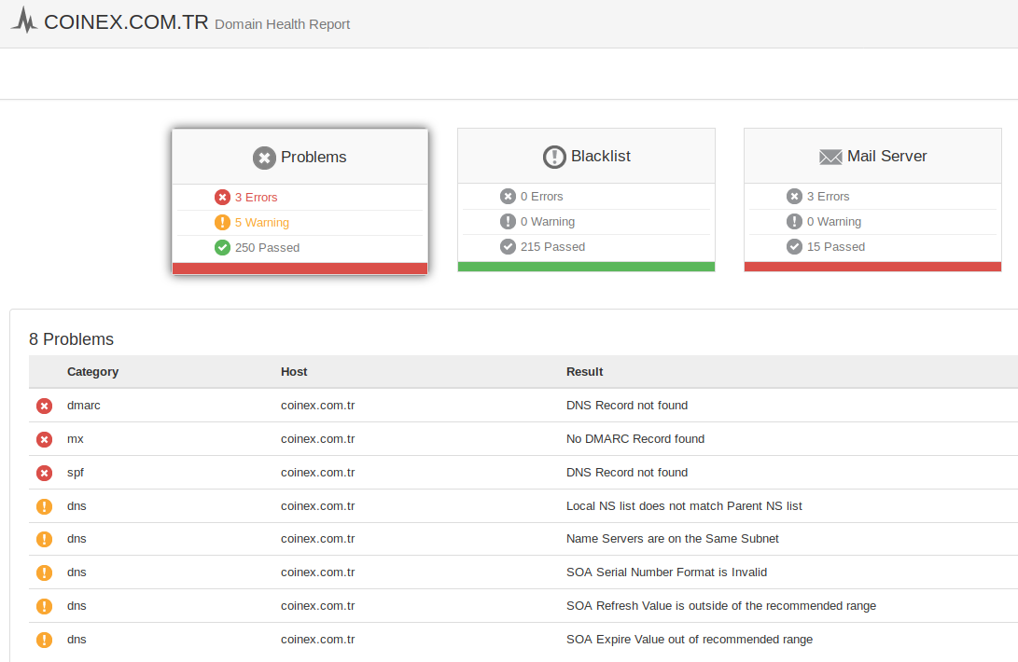Click gray X icon by Mail Server 3 Errors
This screenshot has height=662, width=1018.
pyautogui.click(x=795, y=196)
